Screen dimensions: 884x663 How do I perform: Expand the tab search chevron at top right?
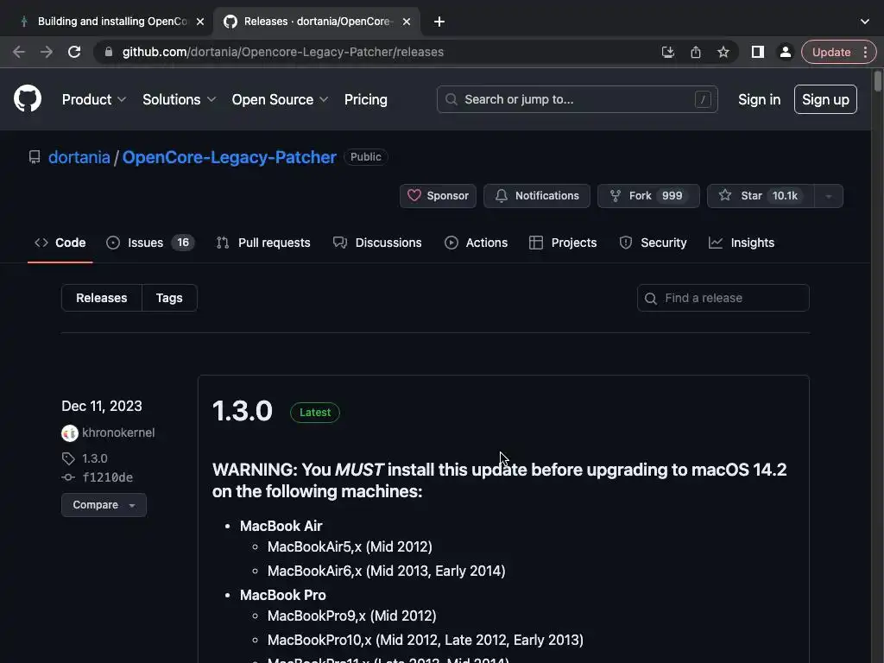[865, 22]
